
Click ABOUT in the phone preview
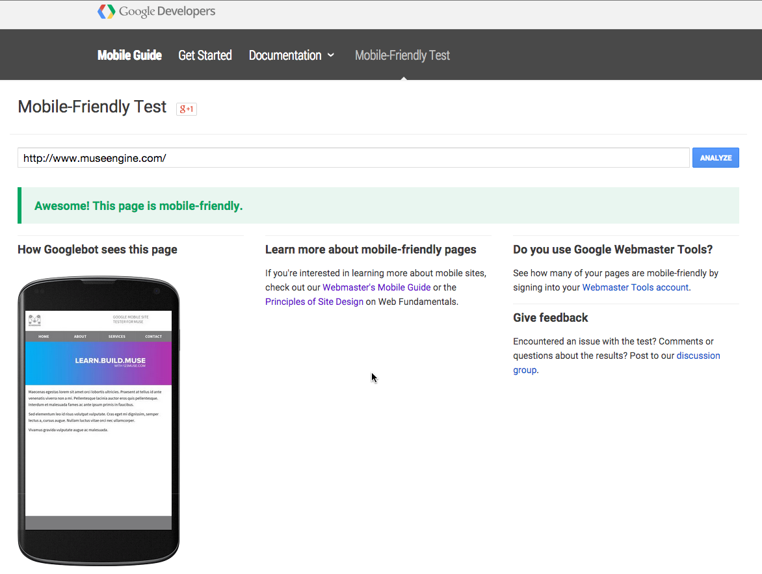(x=80, y=336)
